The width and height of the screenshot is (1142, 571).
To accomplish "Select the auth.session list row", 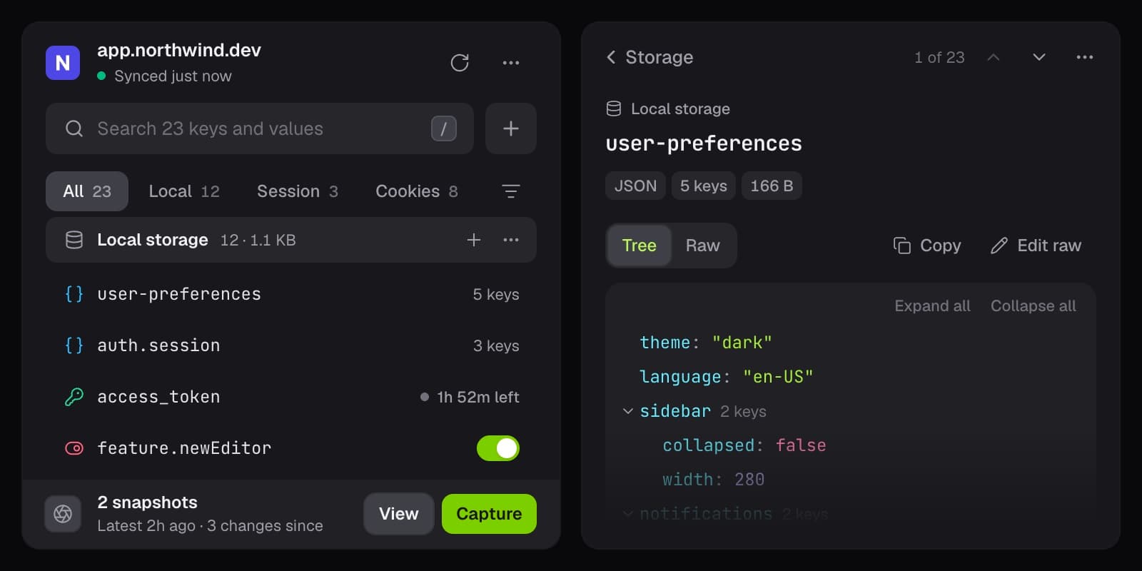I will [291, 345].
